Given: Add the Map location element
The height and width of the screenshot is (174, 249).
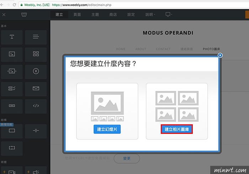Looking at the screenshot, I should coord(36,71).
